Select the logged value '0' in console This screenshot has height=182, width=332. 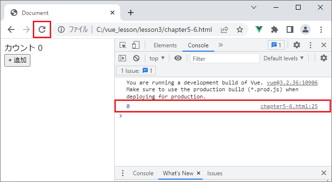(x=128, y=106)
